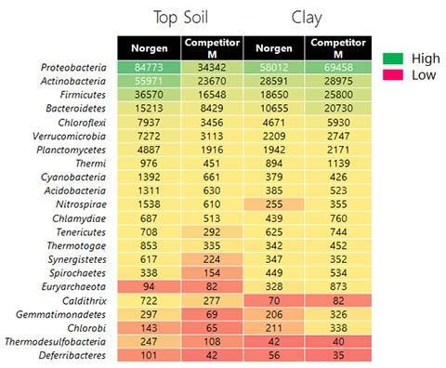The width and height of the screenshot is (446, 368).
Task: Select the Top Soil heading
Action: point(181,18)
